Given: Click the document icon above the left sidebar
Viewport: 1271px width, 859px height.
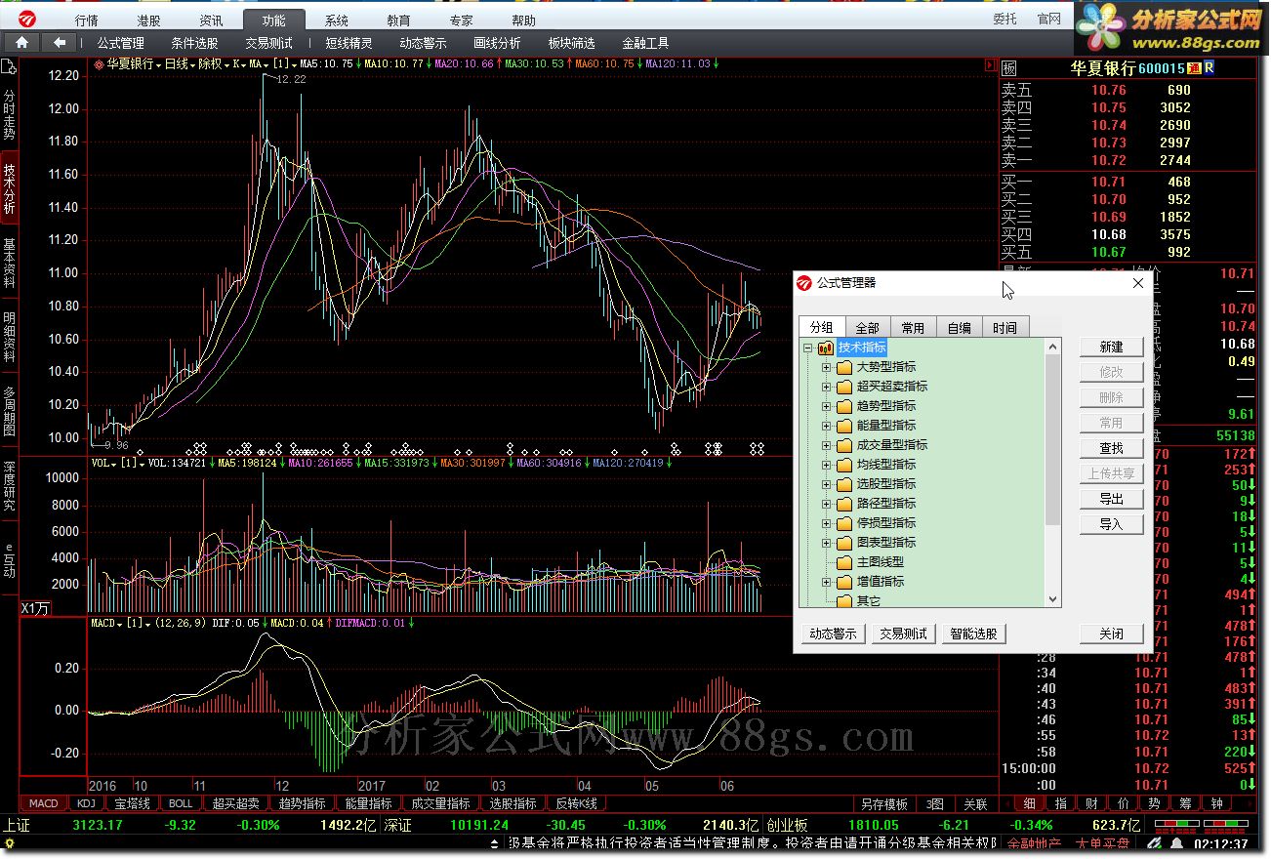Looking at the screenshot, I should coord(9,67).
